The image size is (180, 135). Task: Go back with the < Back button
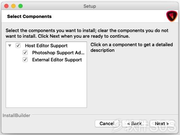pyautogui.click(x=134, y=123)
